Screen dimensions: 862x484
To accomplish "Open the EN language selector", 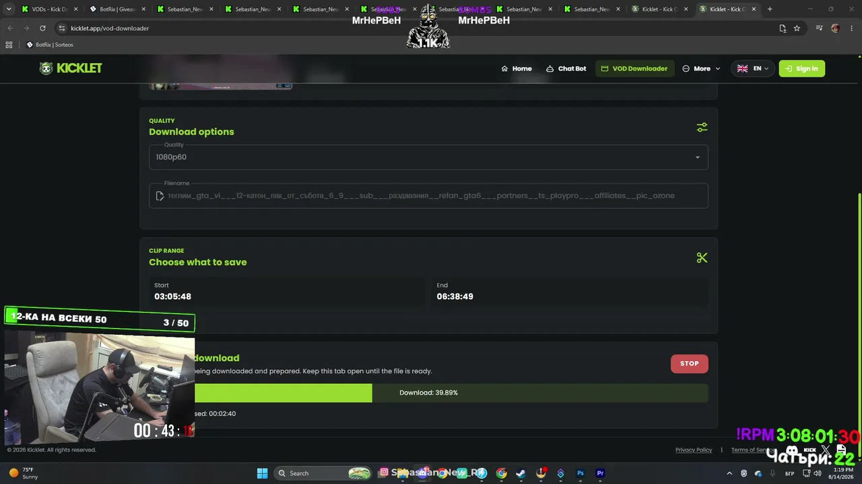I will click(752, 69).
